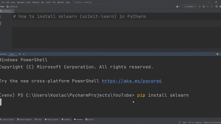Expand terminal session options chevron
Image resolution: width=221 pixels, height=124 pixels.
click(24, 54)
